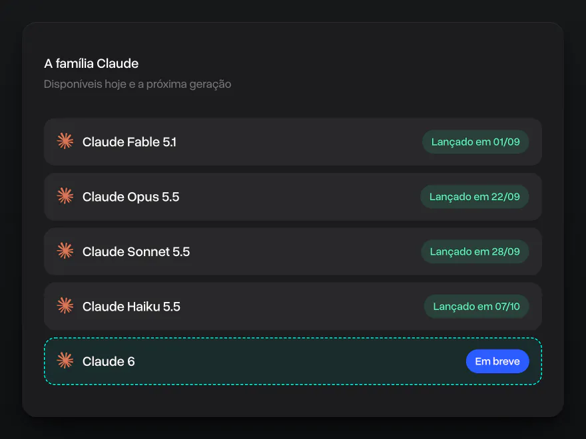Click the starburst icon beside Claude Fable 5.1

coord(65,142)
